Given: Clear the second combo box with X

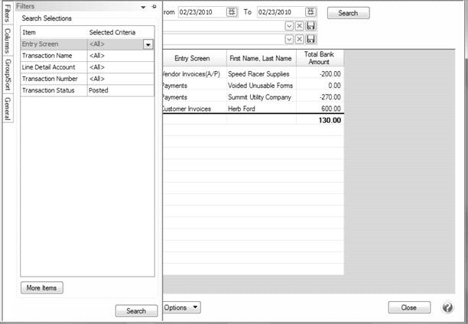Looking at the screenshot, I should 300,39.
